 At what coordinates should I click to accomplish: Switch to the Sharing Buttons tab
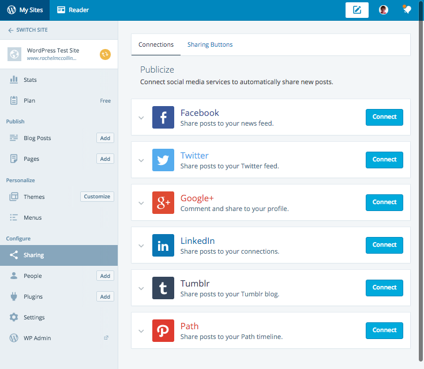(210, 44)
